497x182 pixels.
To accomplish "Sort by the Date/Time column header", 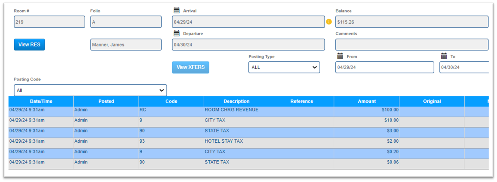I will pos(41,101).
